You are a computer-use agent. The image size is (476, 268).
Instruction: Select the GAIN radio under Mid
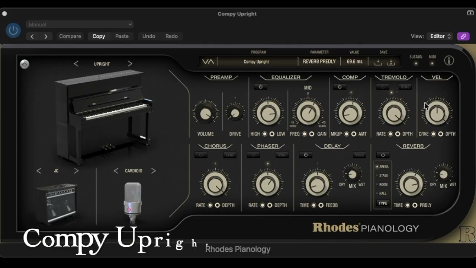pyautogui.click(x=312, y=134)
